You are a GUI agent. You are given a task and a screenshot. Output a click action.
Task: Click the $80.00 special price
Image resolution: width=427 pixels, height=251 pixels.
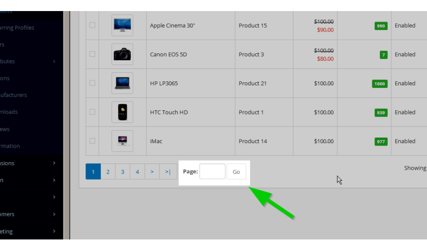click(325, 59)
